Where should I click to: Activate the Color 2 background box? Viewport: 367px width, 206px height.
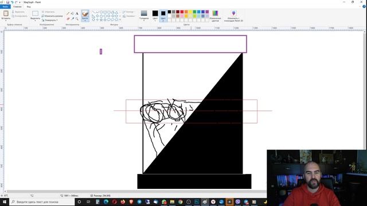coord(163,15)
